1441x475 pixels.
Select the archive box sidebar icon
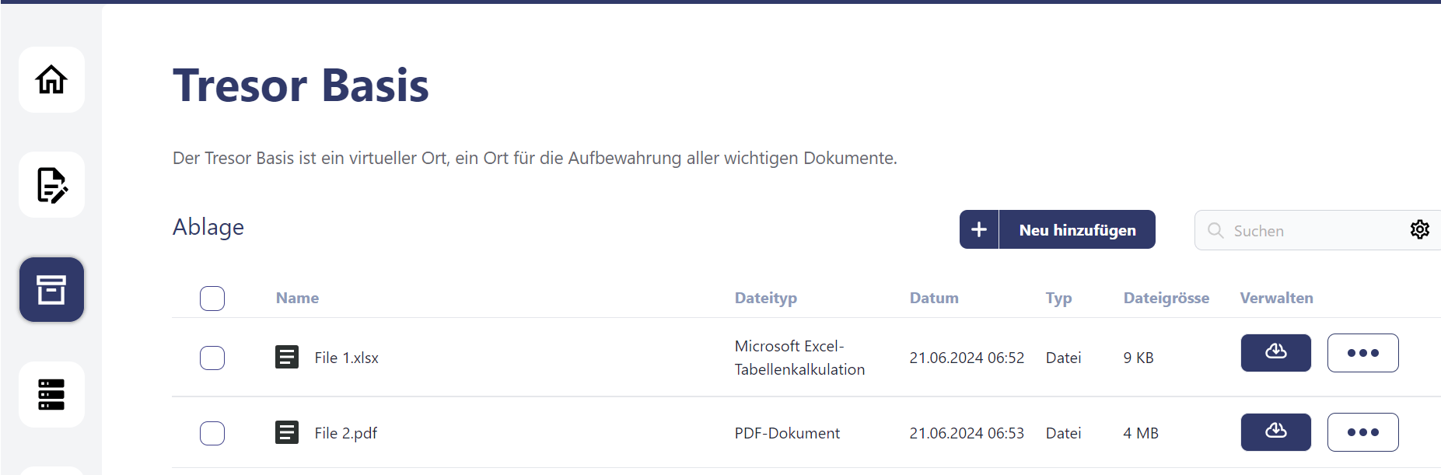click(x=51, y=290)
